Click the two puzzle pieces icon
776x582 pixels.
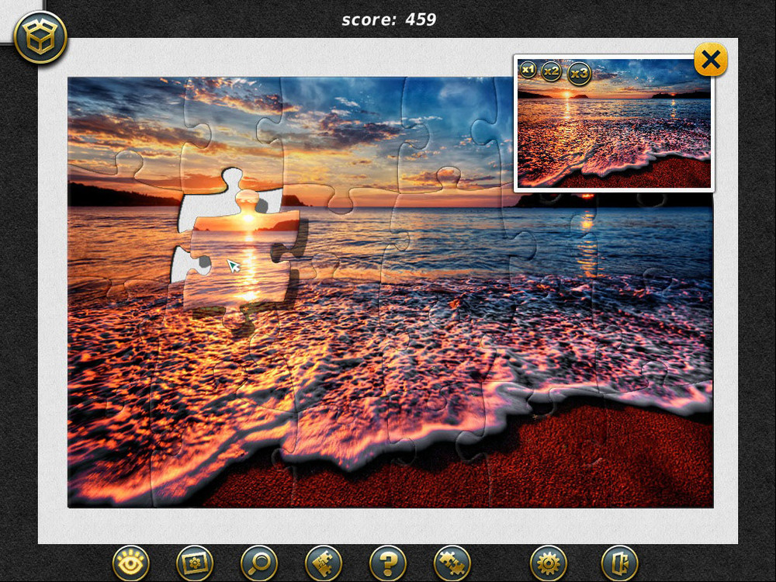324,563
